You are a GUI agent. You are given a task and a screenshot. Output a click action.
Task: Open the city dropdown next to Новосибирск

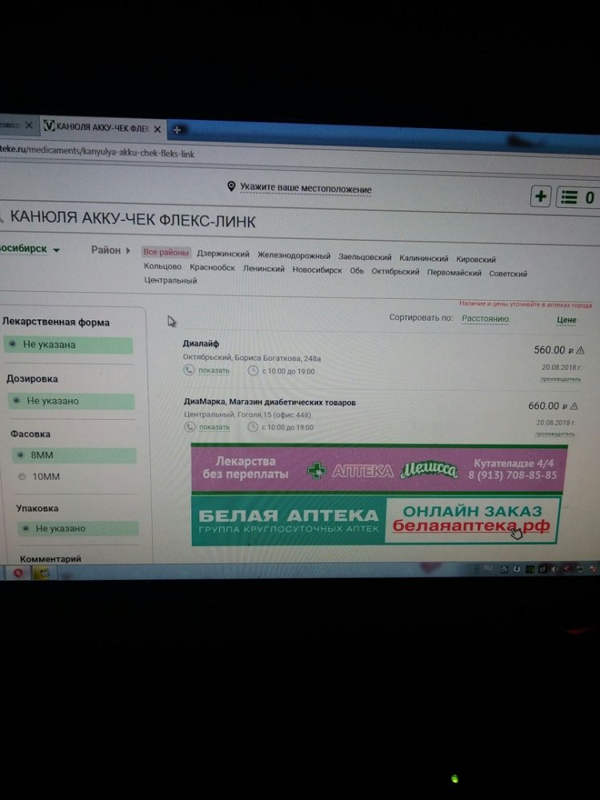pyautogui.click(x=56, y=250)
